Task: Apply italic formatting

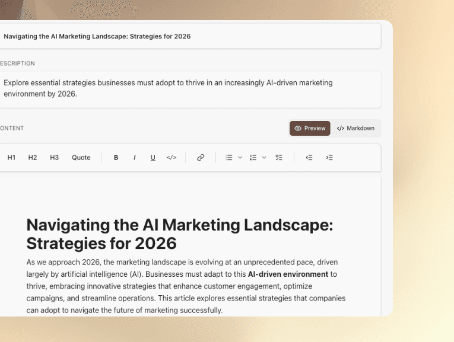Action: pyautogui.click(x=135, y=158)
